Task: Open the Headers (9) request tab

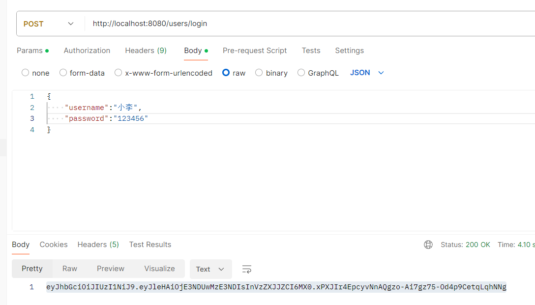Action: pyautogui.click(x=146, y=50)
